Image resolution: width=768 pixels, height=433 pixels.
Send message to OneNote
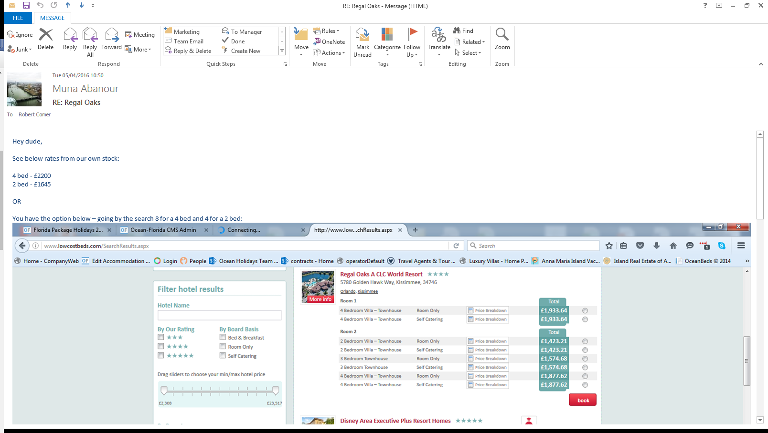coord(329,42)
